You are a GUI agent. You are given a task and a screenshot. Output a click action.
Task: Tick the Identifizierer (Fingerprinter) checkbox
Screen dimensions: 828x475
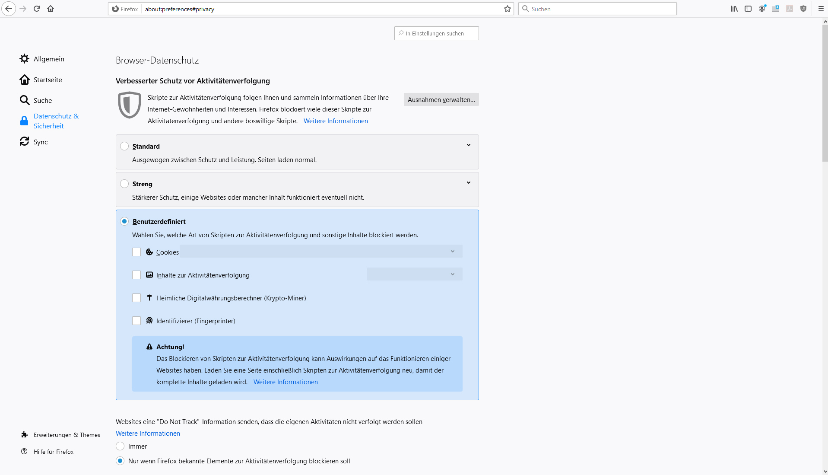click(x=136, y=321)
